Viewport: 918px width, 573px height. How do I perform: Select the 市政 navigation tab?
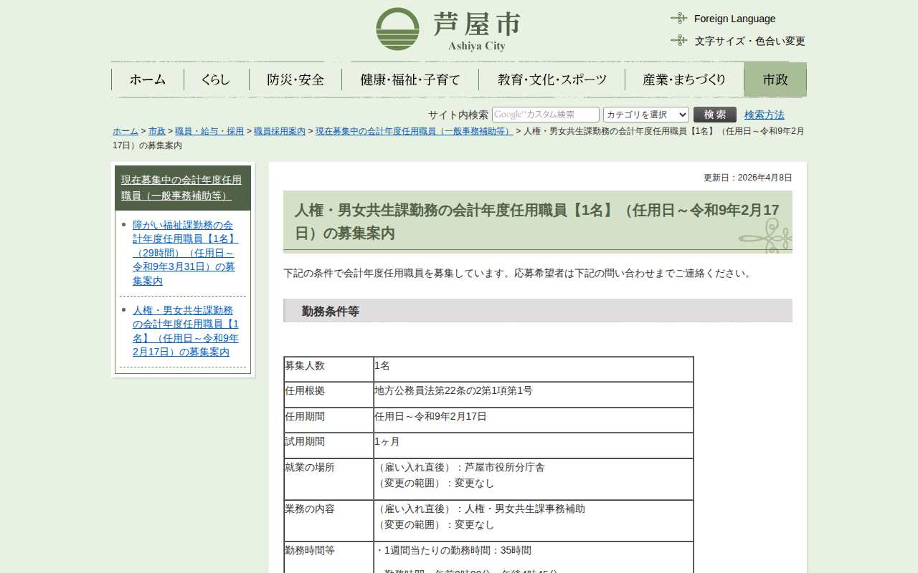click(775, 80)
